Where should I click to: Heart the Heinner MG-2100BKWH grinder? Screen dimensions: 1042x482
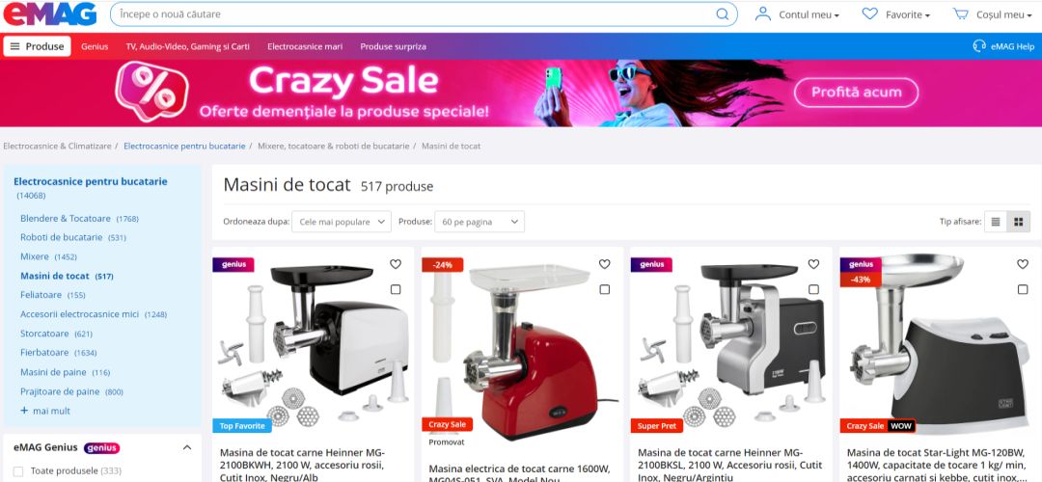tap(396, 263)
